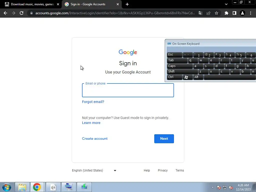Click Create account

click(95, 138)
